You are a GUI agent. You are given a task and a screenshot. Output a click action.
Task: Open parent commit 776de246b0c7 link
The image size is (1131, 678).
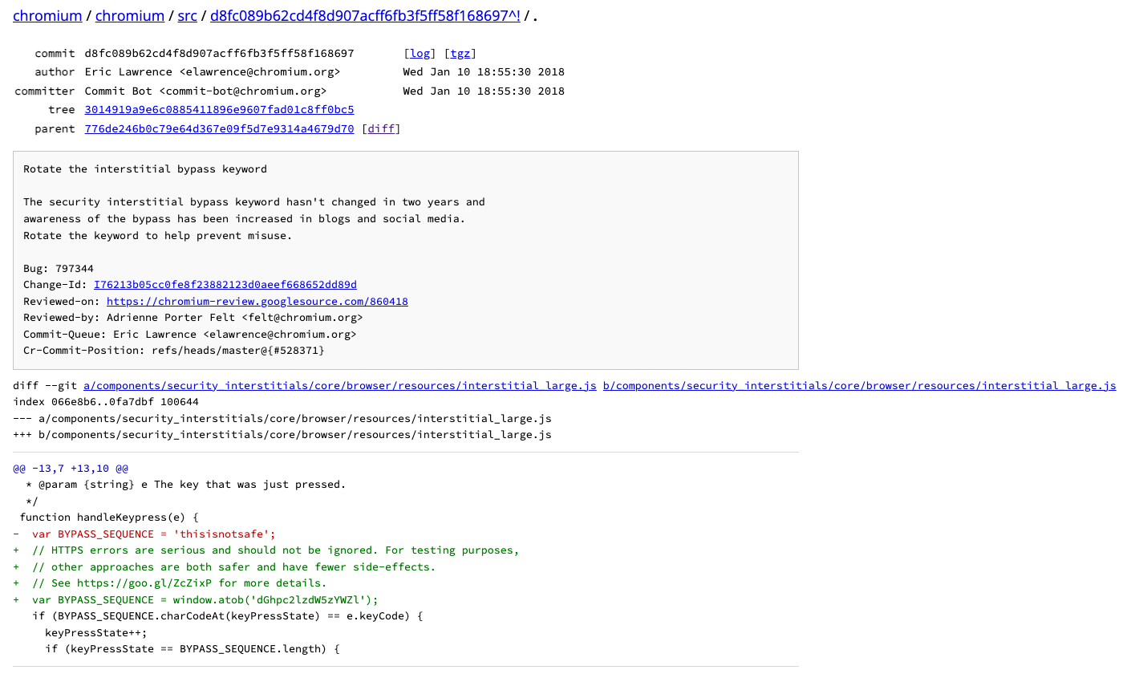[219, 128]
